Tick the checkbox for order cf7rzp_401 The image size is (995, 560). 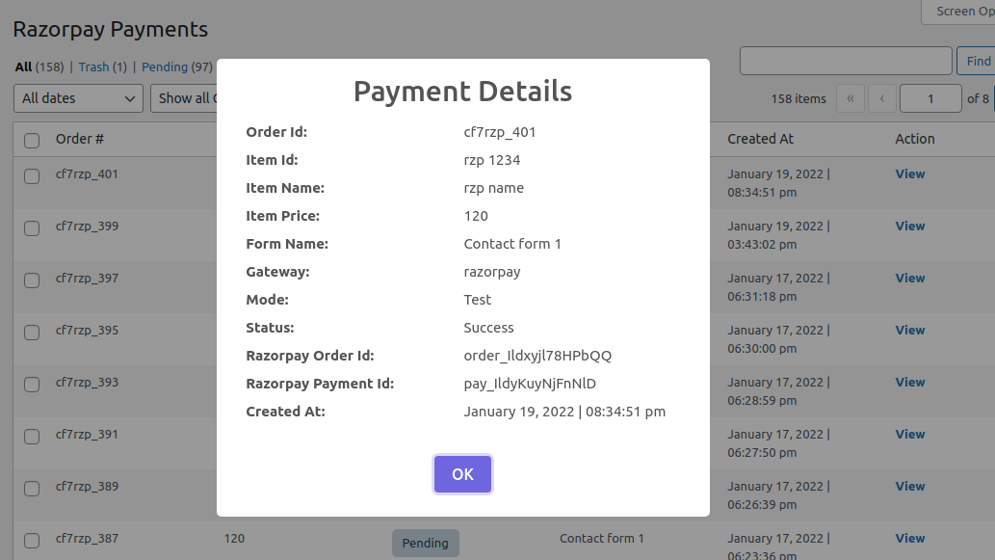point(32,175)
